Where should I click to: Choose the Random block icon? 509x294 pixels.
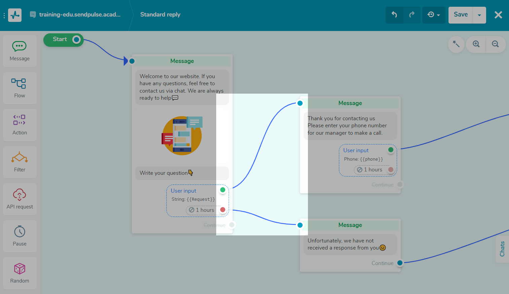(x=19, y=273)
